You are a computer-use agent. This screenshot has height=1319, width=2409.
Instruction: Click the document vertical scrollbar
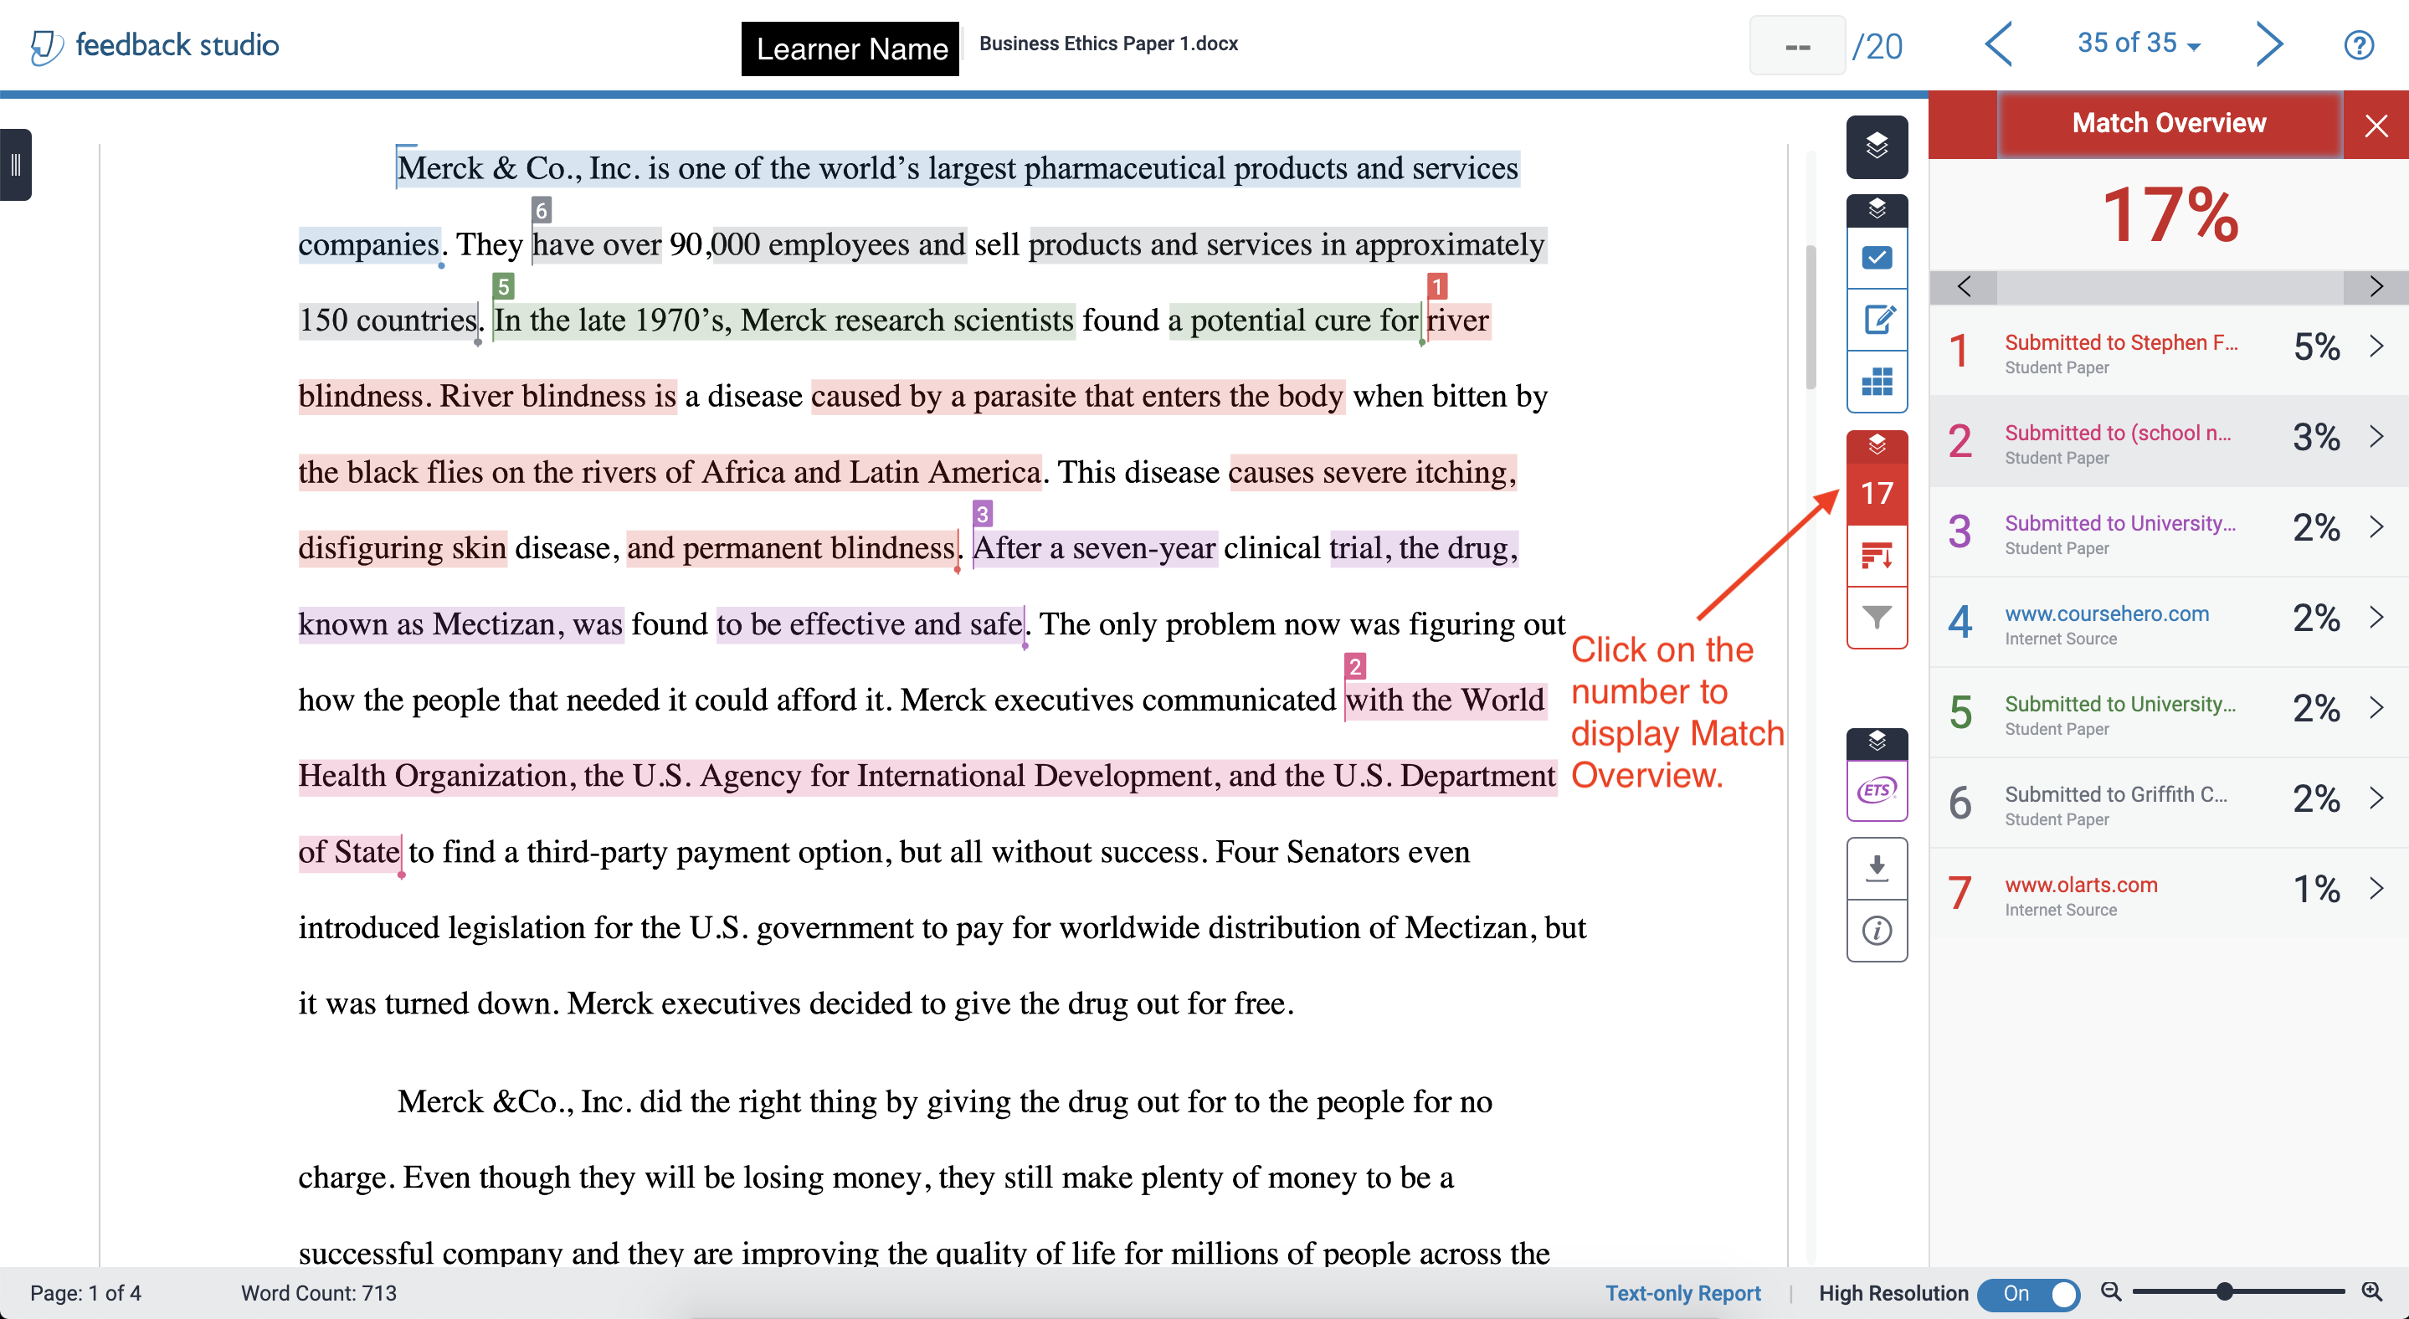pos(1811,318)
